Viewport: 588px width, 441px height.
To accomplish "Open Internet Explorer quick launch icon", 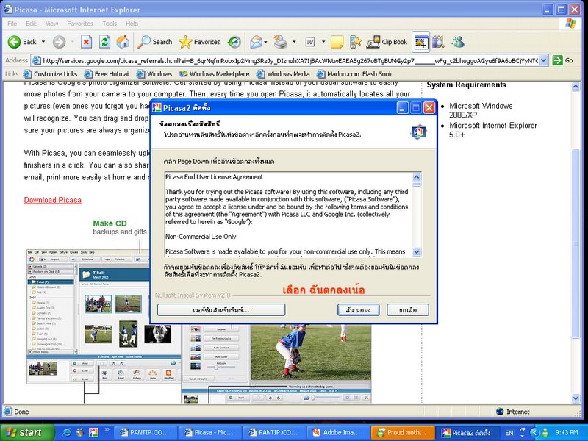I will 68,432.
